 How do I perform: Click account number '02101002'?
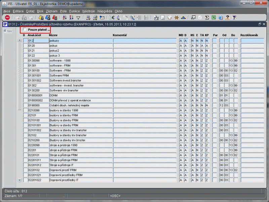[38, 130]
